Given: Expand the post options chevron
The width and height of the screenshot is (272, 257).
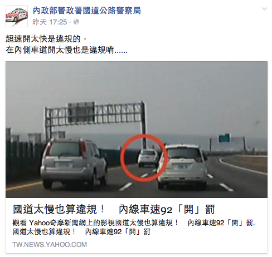Looking at the screenshot, I should [264, 9].
